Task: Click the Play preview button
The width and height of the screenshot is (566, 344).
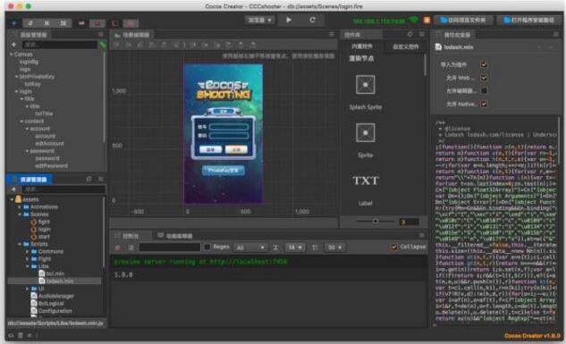Action: coord(289,21)
